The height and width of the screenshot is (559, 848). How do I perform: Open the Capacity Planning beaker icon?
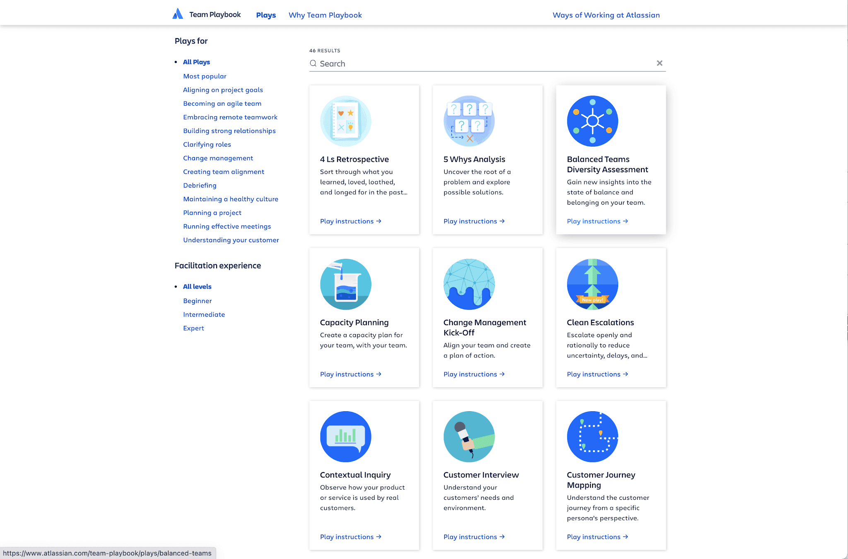pos(345,284)
